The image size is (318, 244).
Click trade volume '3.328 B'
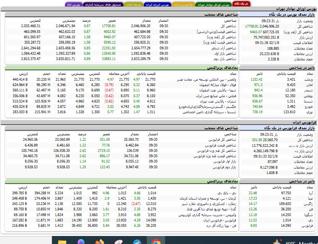273,59
